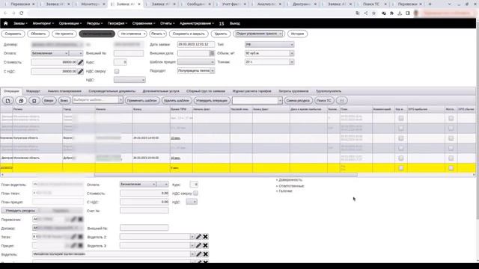The height and width of the screenshot is (269, 479).
Task: Switch to the Сопроводительные документы tab
Action: pyautogui.click(x=112, y=91)
